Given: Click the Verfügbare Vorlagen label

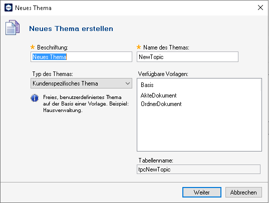Looking at the screenshot, I should pyautogui.click(x=163, y=74).
